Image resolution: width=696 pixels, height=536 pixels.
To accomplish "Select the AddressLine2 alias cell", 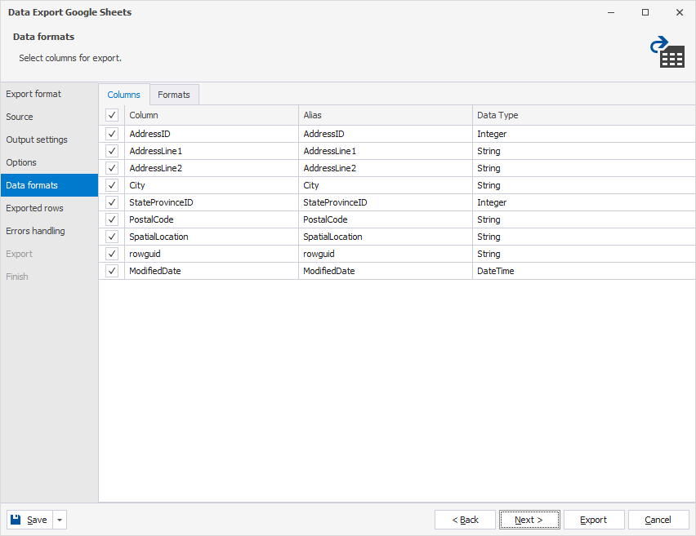I will tap(386, 168).
